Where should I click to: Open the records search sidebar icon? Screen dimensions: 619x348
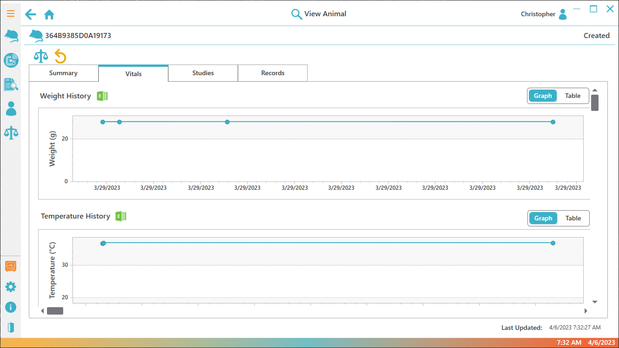11,84
